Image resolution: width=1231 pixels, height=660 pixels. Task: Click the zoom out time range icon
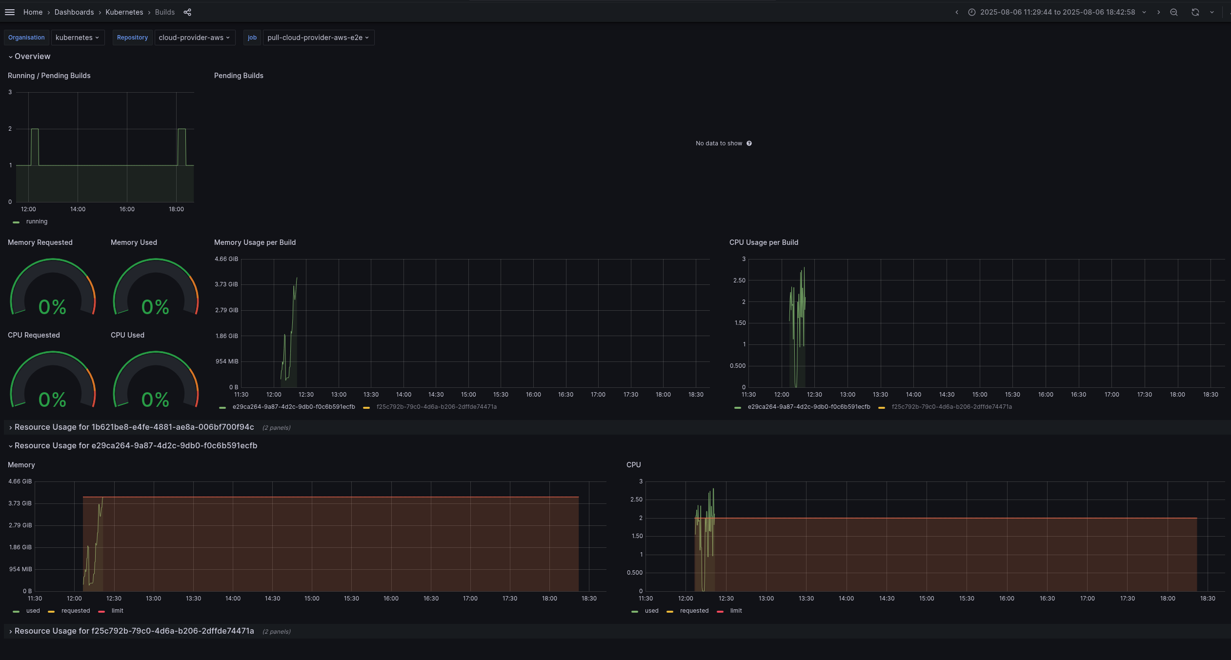click(x=1174, y=12)
